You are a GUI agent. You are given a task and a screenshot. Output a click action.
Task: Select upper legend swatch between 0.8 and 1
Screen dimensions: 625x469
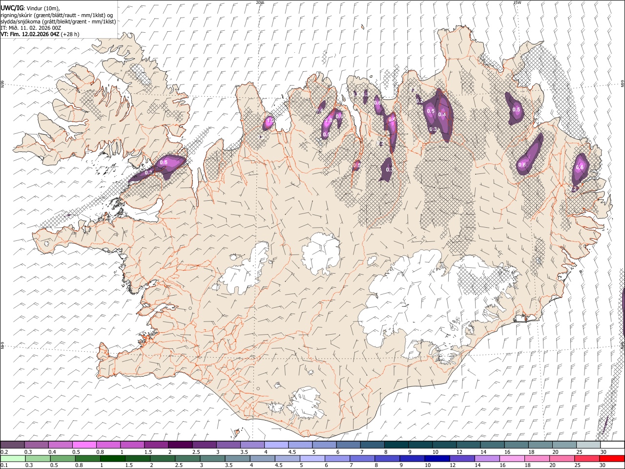108,445
